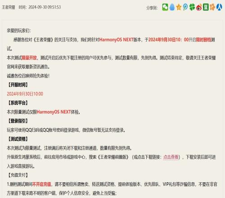Open the 点击查看 download link

click(171, 157)
